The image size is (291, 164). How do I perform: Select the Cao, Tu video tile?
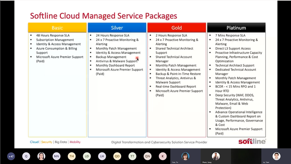coord(185,156)
